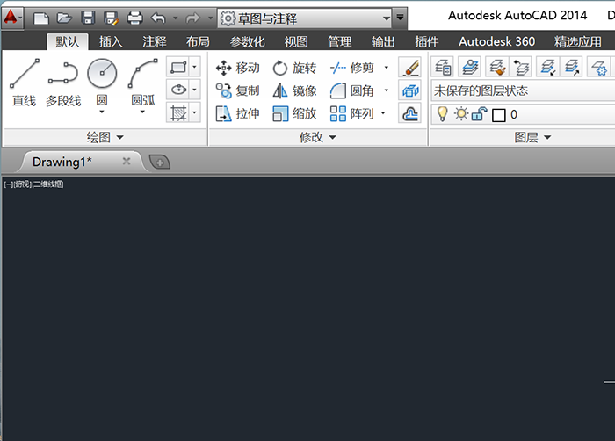
Task: Select the Line (直线) tool
Action: click(25, 83)
